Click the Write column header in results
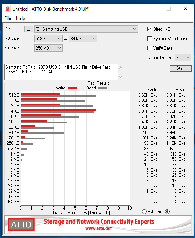The width and height of the screenshot is (195, 238). pos(152,90)
